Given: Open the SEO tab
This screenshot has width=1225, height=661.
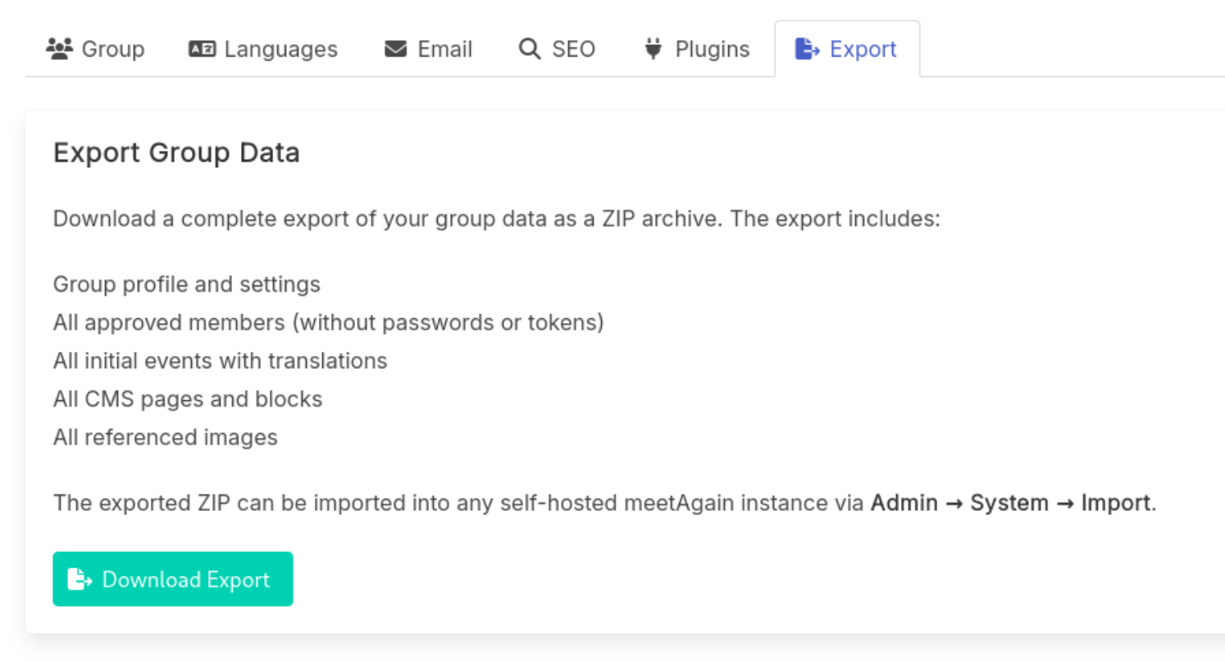Looking at the screenshot, I should coord(558,48).
